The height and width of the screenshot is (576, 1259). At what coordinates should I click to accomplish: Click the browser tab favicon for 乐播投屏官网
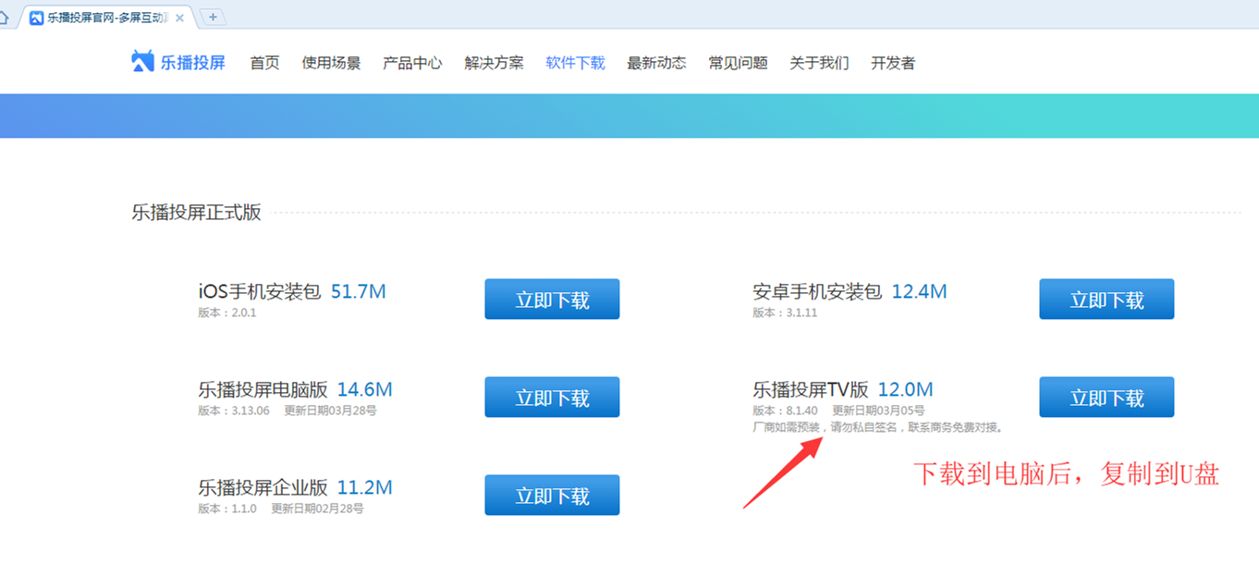pyautogui.click(x=36, y=18)
